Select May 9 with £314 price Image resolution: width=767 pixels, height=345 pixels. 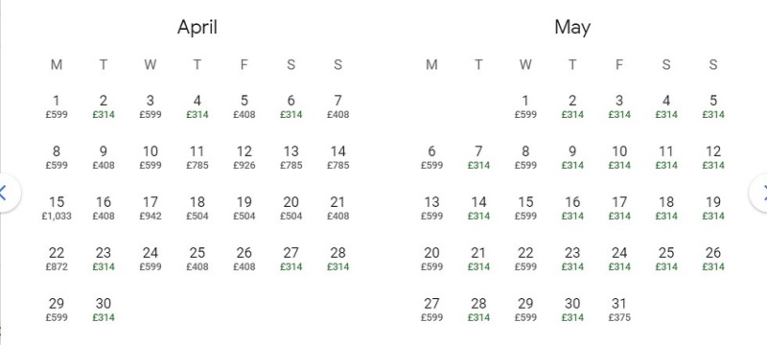pos(572,158)
